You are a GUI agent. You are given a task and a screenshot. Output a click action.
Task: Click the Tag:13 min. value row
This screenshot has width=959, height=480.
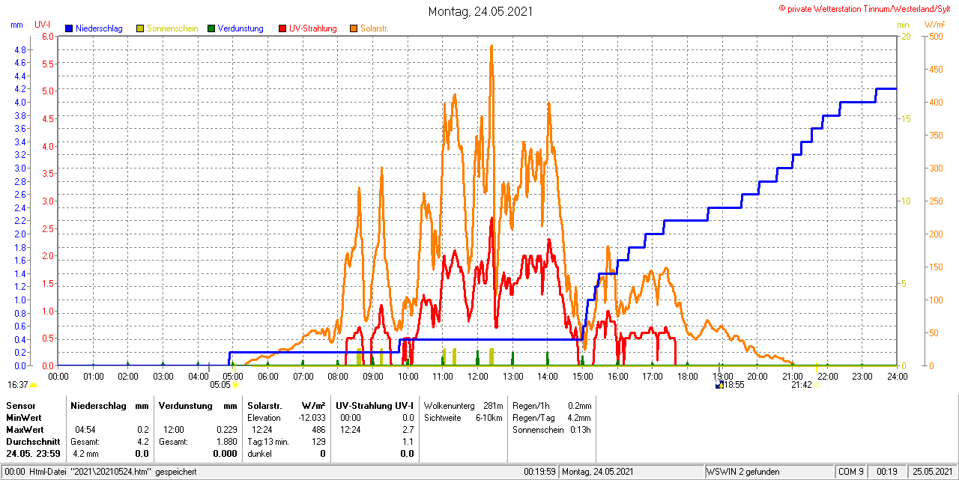point(286,442)
